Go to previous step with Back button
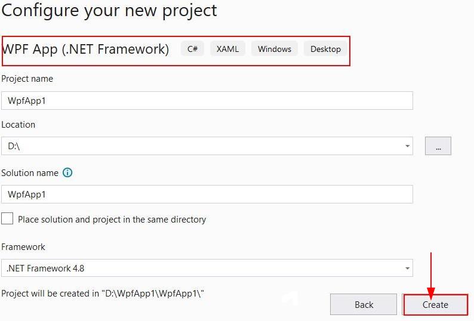The image size is (474, 321). point(364,304)
